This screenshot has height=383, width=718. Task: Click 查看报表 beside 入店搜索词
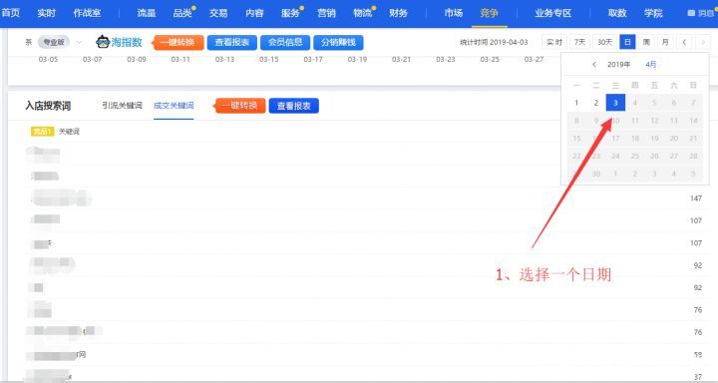[x=293, y=106]
